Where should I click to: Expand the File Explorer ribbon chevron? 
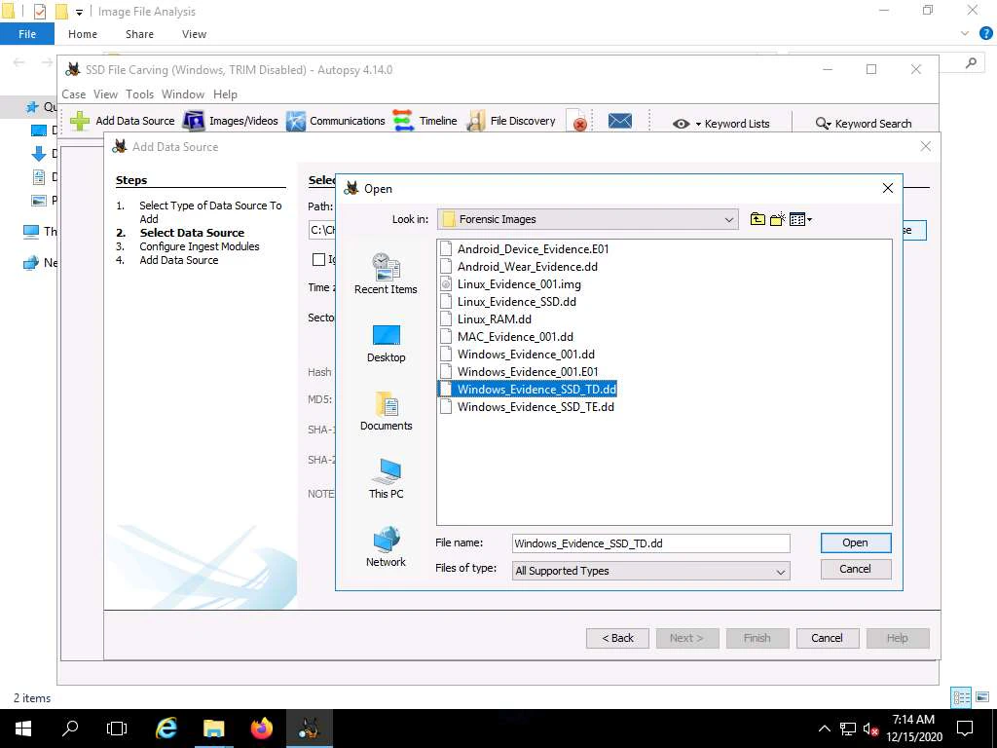tap(965, 34)
